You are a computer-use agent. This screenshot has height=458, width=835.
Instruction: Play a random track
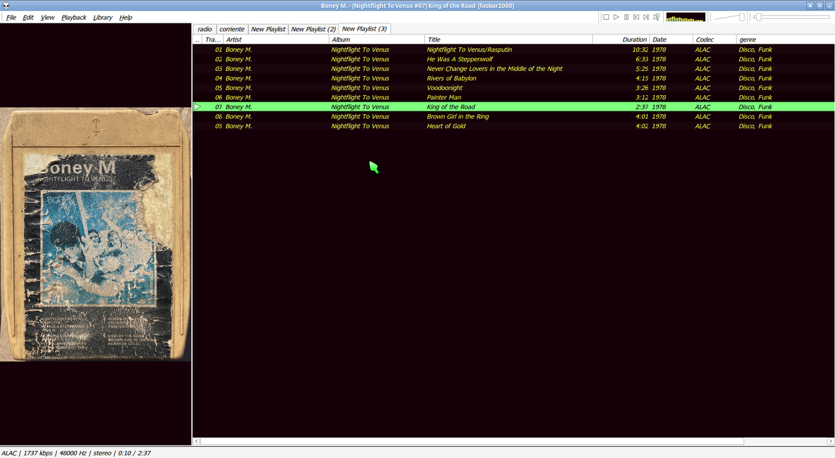click(657, 17)
